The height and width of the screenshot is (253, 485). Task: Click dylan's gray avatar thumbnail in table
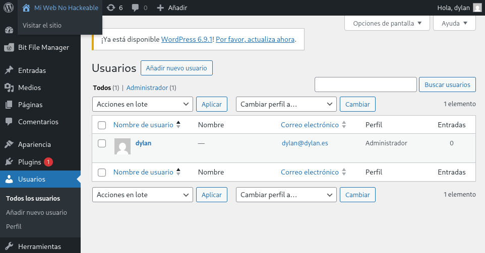coord(123,146)
